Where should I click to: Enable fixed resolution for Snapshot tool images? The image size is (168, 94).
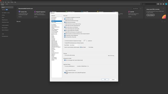65,41
